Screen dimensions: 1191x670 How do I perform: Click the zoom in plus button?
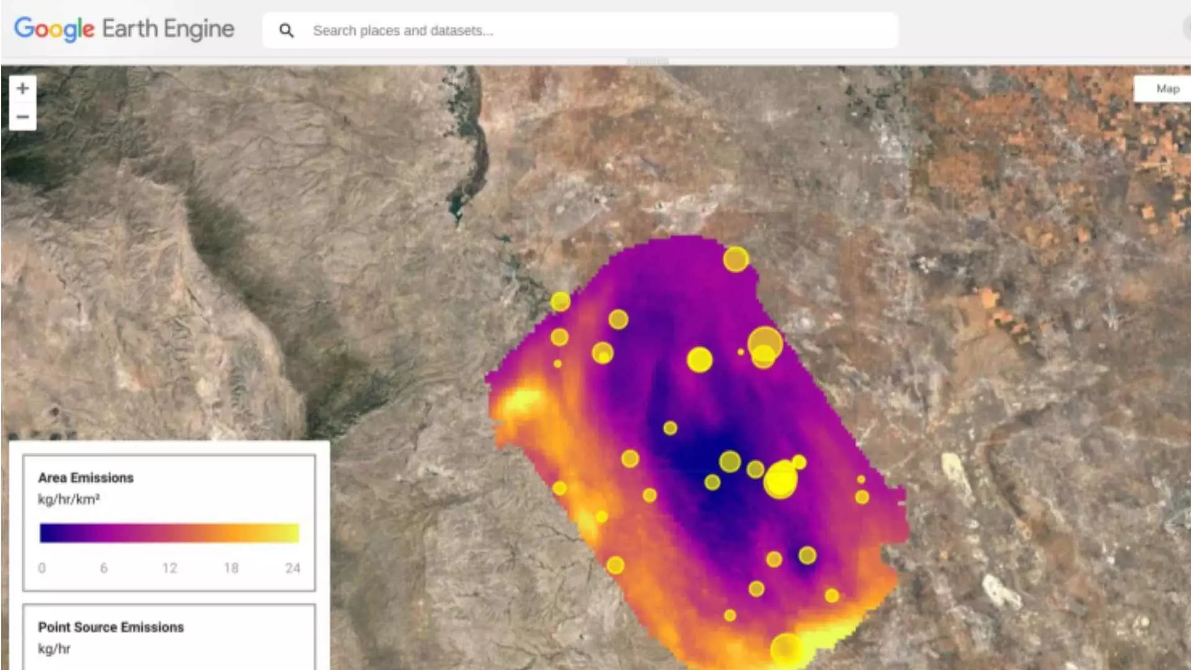click(x=23, y=89)
